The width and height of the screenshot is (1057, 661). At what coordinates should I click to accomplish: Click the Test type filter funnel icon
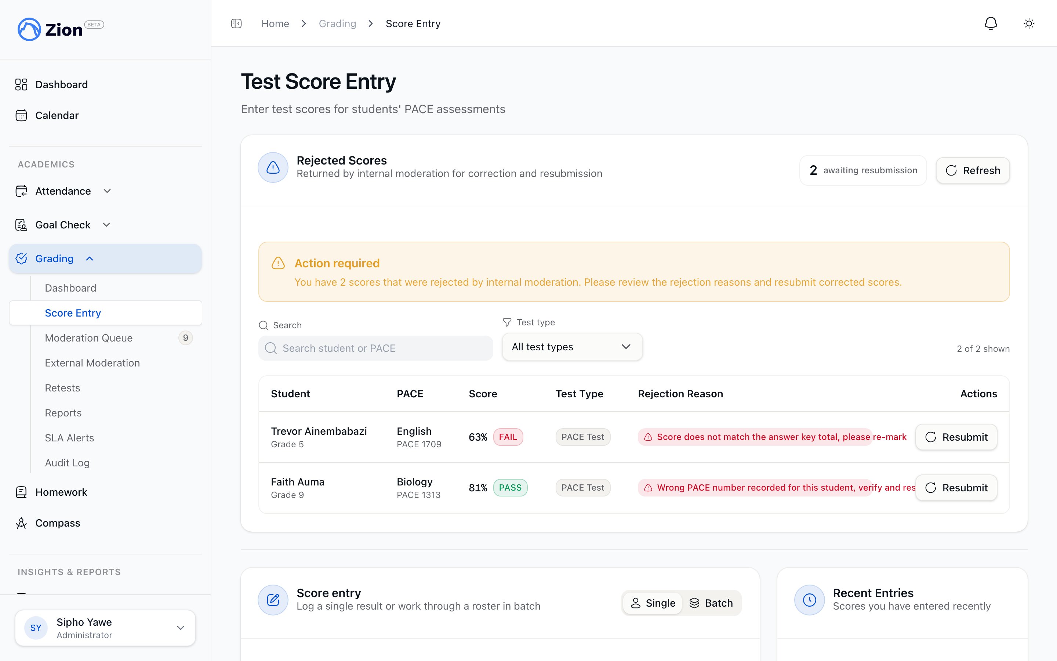506,322
